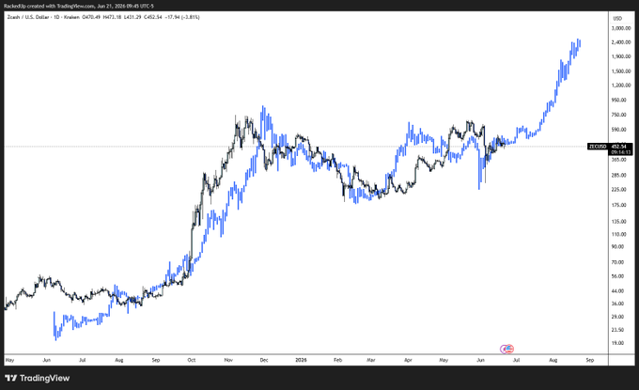Viewport: 639px width, 390px height.
Task: Click the Mar label on the time axis
Action: tap(371, 360)
